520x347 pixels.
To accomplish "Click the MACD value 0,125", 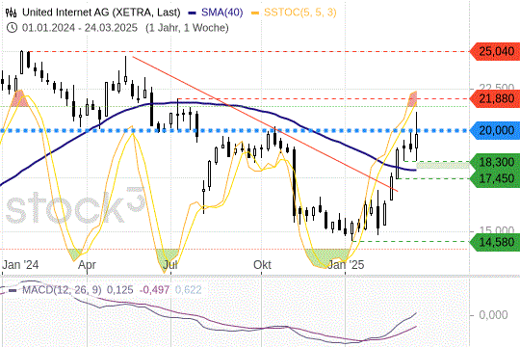I will (x=119, y=290).
